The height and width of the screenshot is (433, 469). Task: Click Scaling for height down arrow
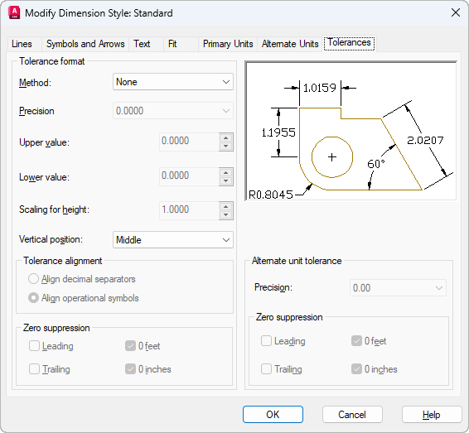(226, 215)
